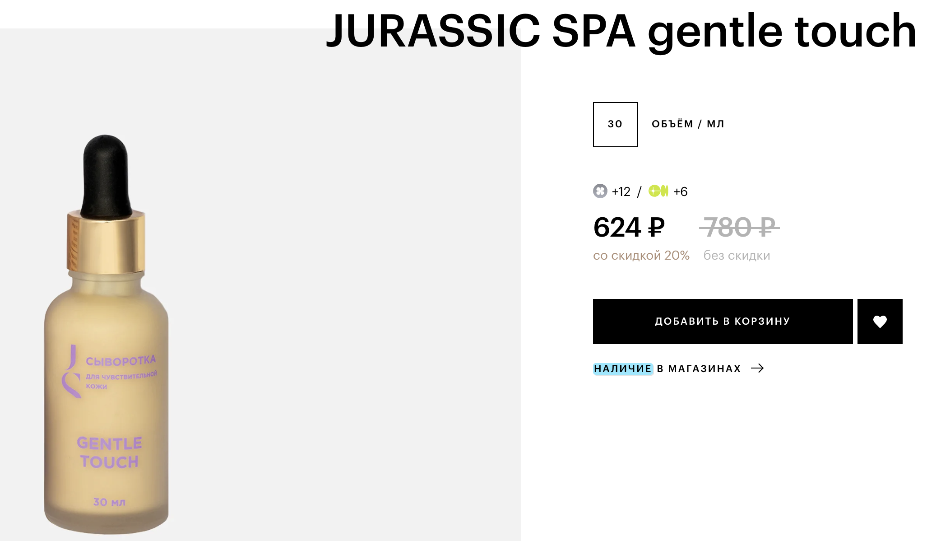Select the 30 ml volume option

pyautogui.click(x=615, y=125)
